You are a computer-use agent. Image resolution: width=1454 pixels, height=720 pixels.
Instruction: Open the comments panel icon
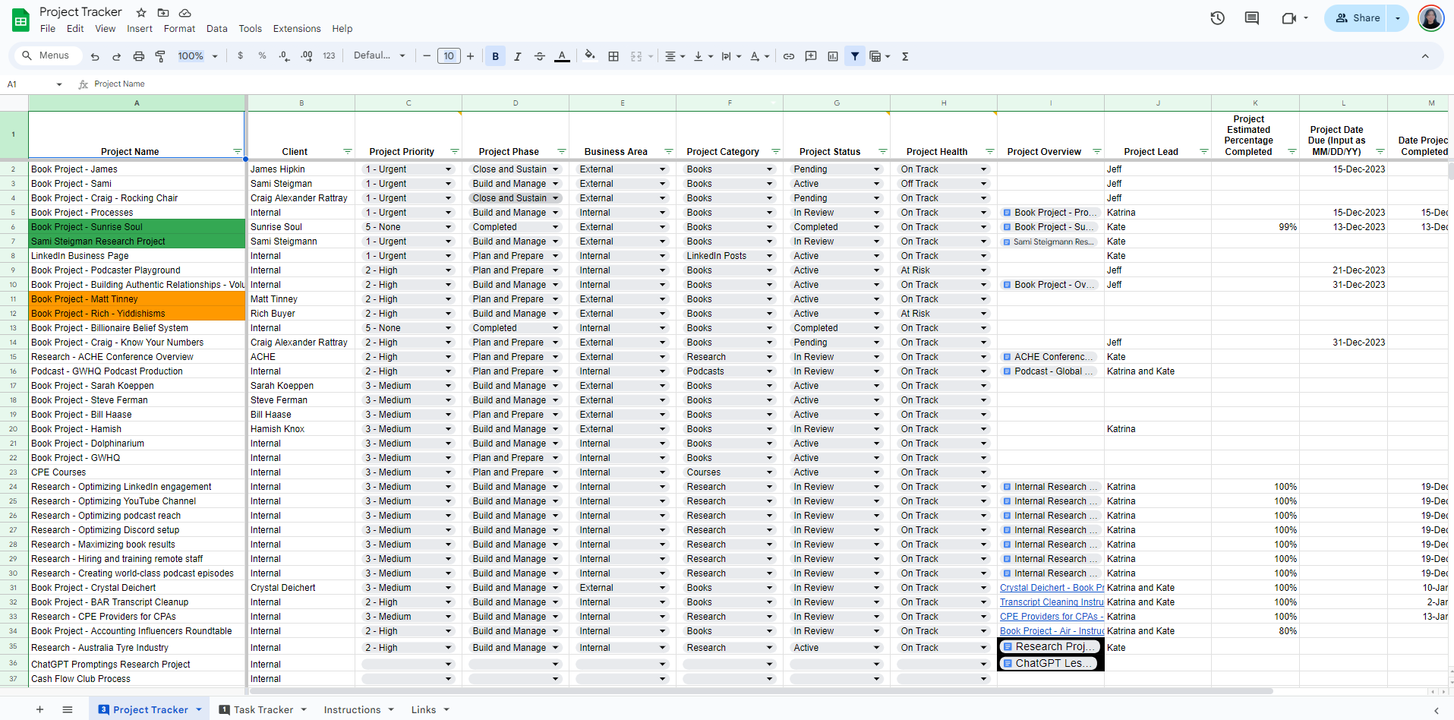pos(1251,18)
